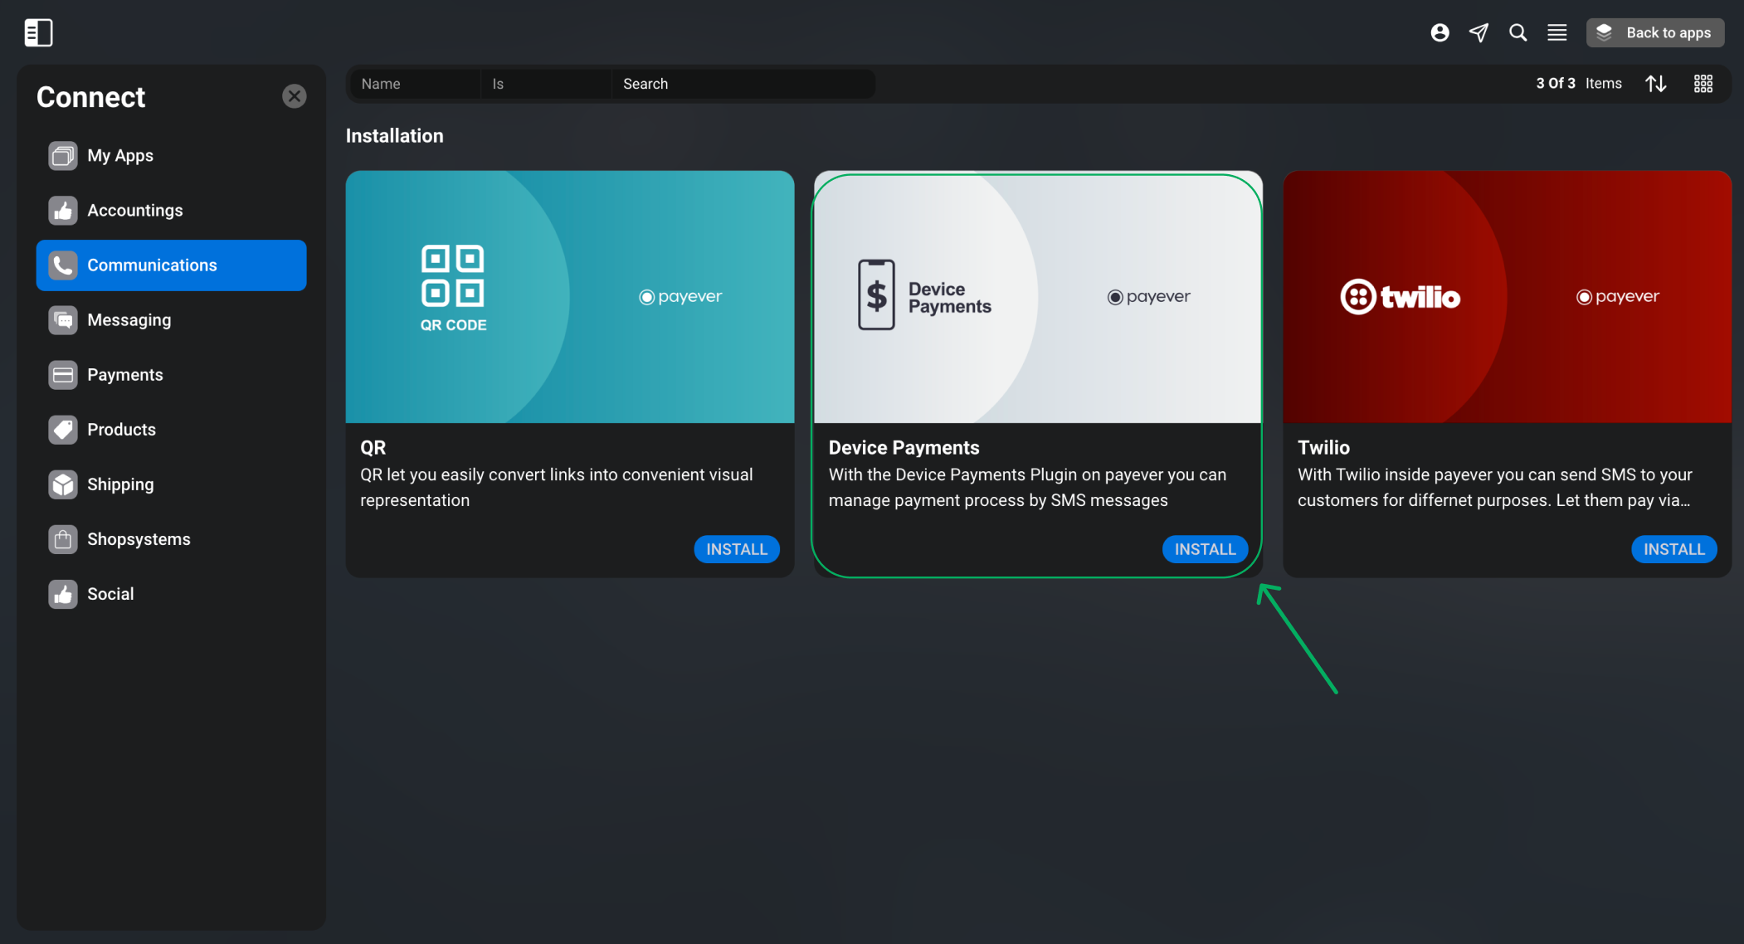Open the Twilio card thumbnail
1744x944 pixels.
pyautogui.click(x=1508, y=297)
